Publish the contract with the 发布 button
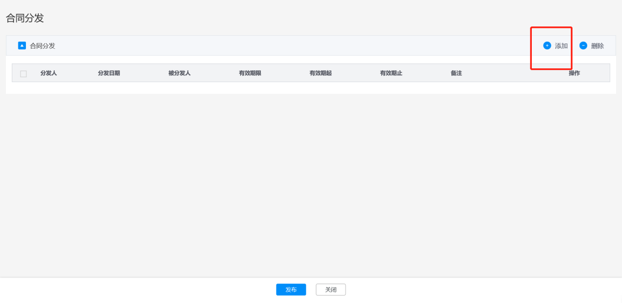This screenshot has width=622, height=303. pos(291,290)
